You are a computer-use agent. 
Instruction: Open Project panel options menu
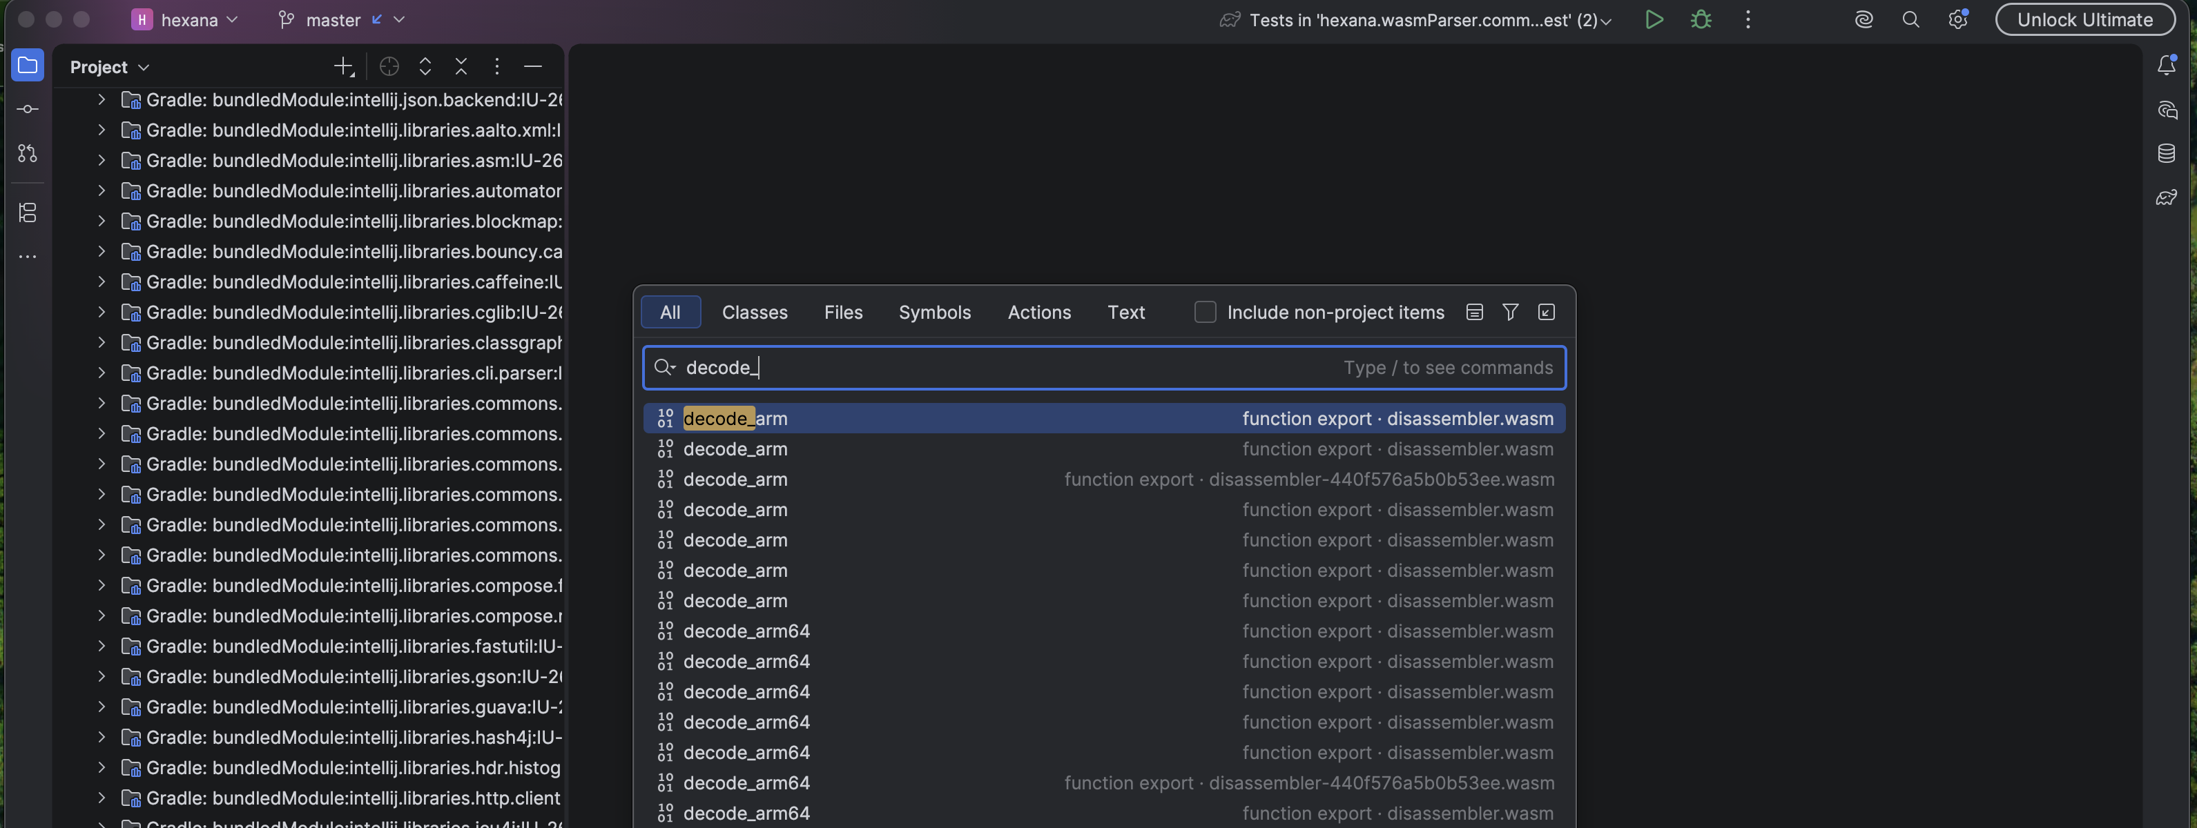[x=496, y=66]
